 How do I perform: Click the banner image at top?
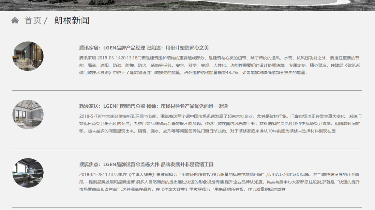187,5
